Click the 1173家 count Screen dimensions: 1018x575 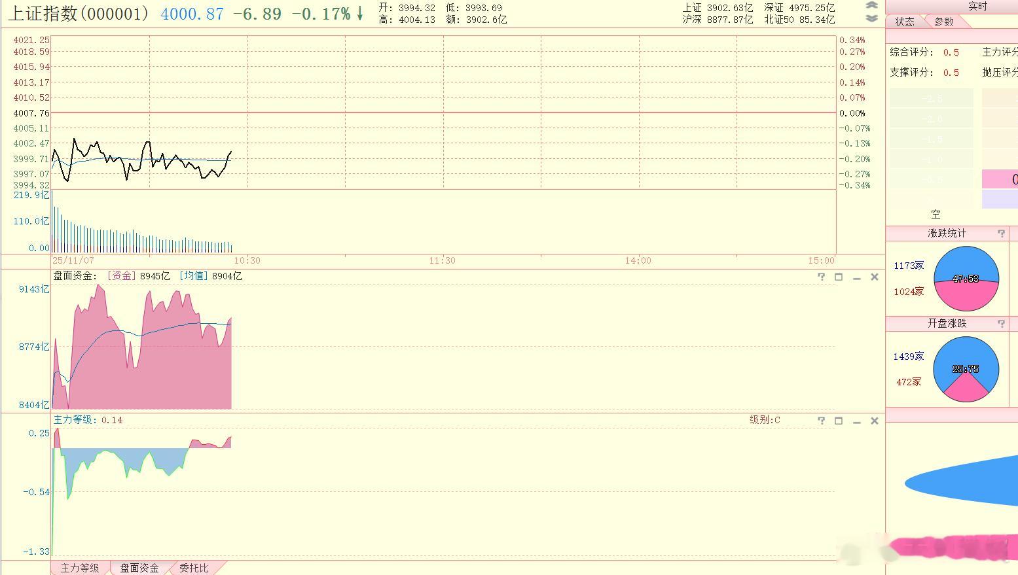click(909, 266)
